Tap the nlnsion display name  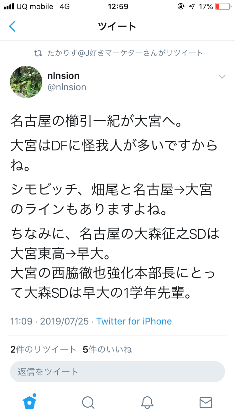click(x=63, y=76)
